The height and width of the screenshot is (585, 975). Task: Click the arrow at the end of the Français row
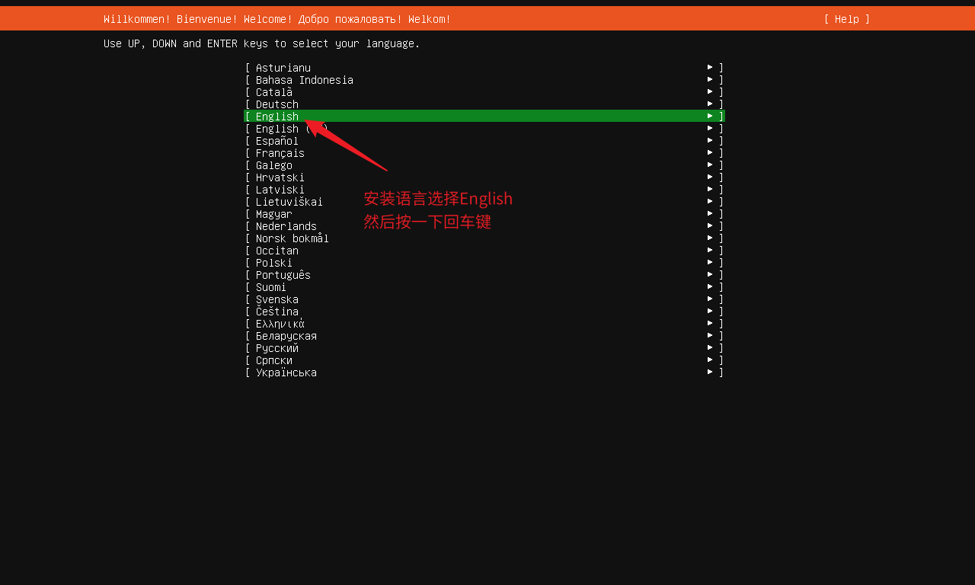[710, 152]
